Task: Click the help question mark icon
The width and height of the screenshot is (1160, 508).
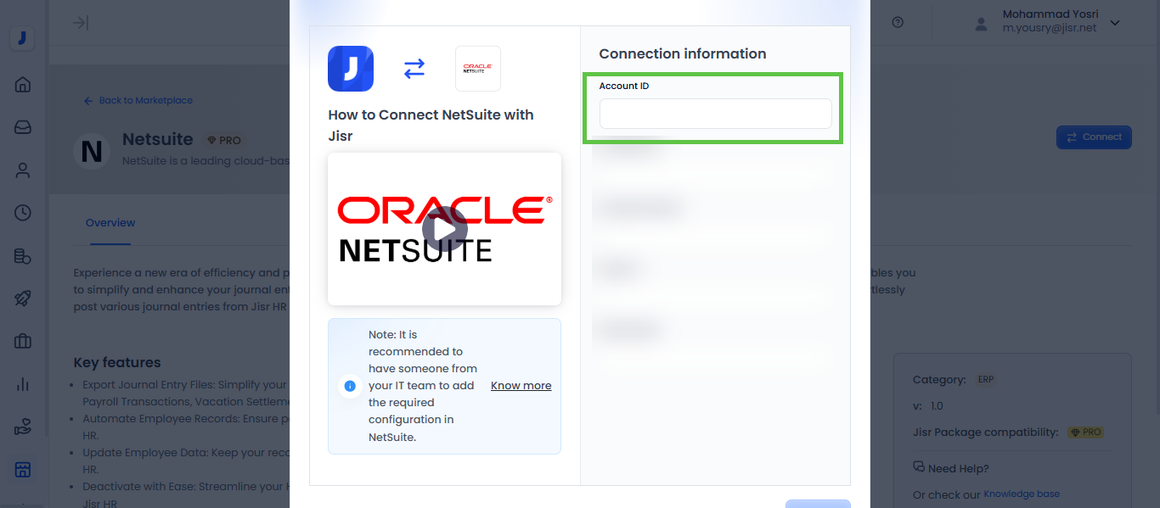Action: point(898,23)
